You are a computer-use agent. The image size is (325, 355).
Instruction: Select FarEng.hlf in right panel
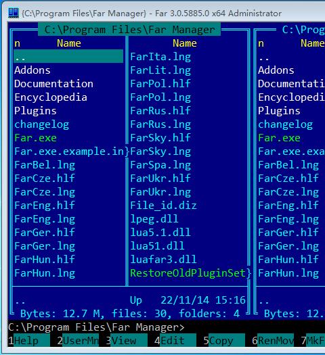pos(288,206)
